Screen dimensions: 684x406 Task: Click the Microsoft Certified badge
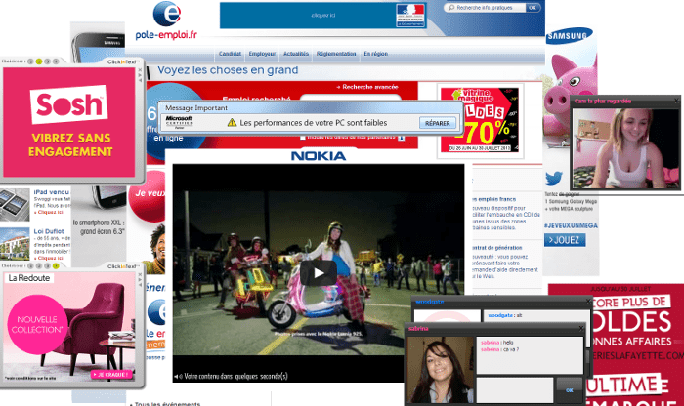coord(181,123)
